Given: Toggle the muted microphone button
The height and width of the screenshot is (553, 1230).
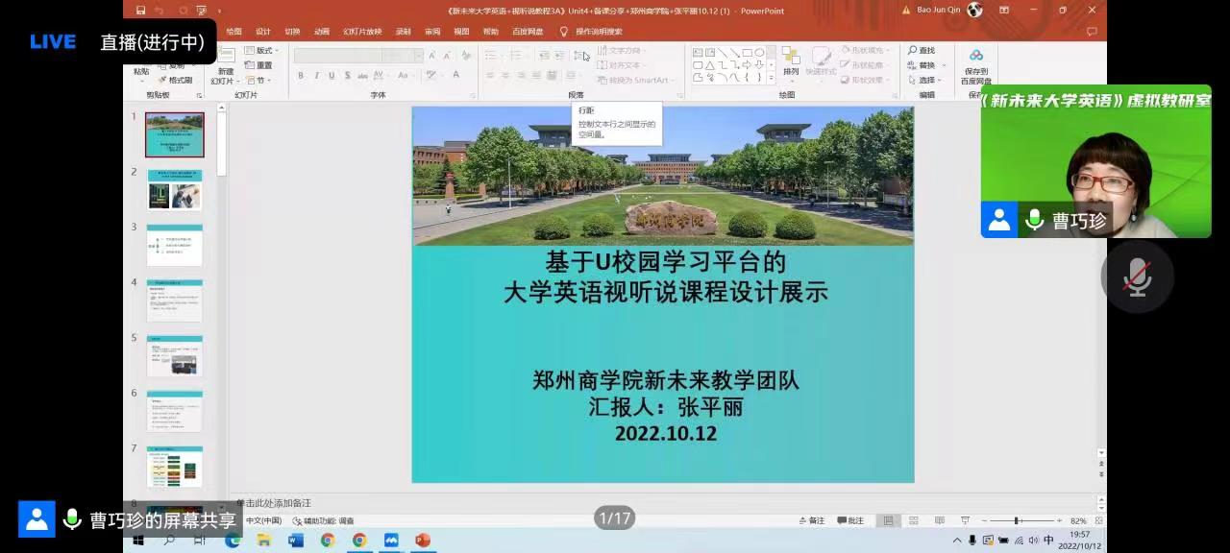Looking at the screenshot, I should click(x=1138, y=277).
